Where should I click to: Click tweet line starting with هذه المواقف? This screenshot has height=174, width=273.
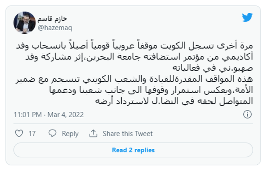point(134,79)
